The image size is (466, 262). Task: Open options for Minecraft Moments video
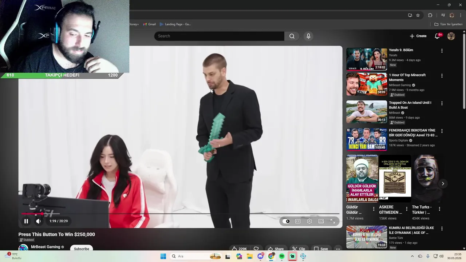[442, 76]
